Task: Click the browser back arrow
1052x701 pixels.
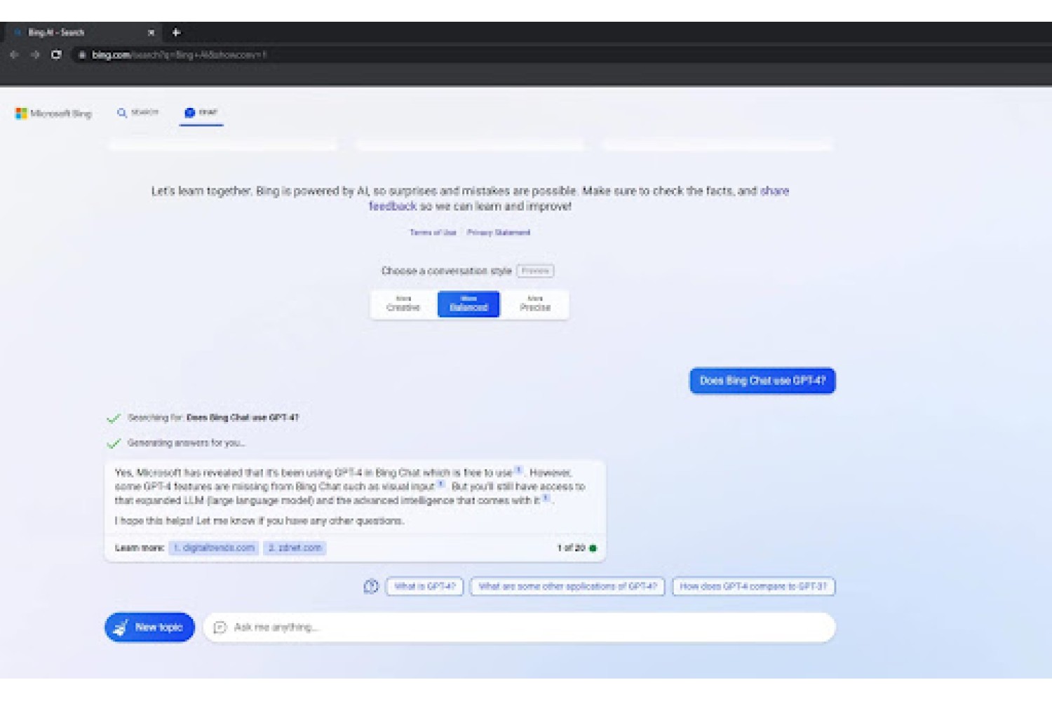Action: (14, 55)
